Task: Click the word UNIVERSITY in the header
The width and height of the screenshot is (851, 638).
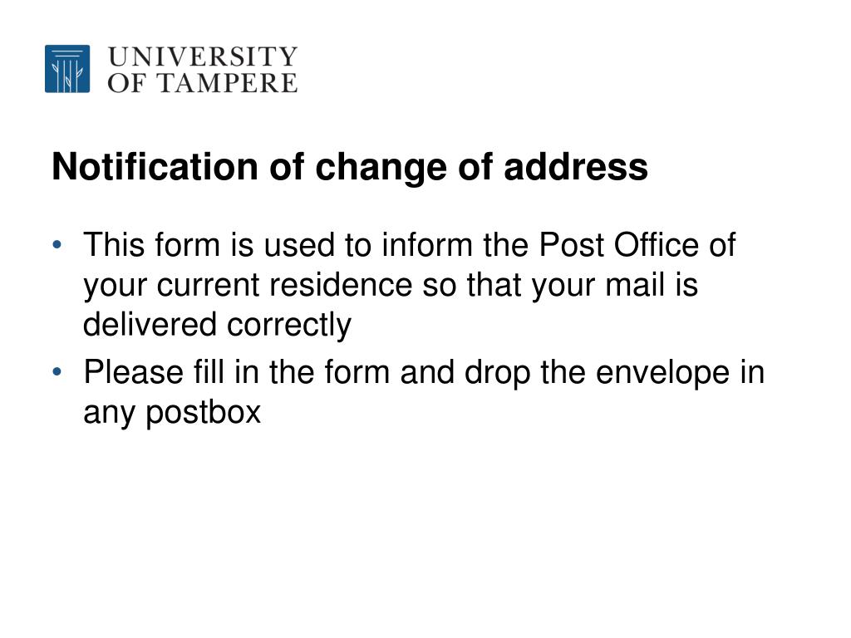Action: pos(203,57)
